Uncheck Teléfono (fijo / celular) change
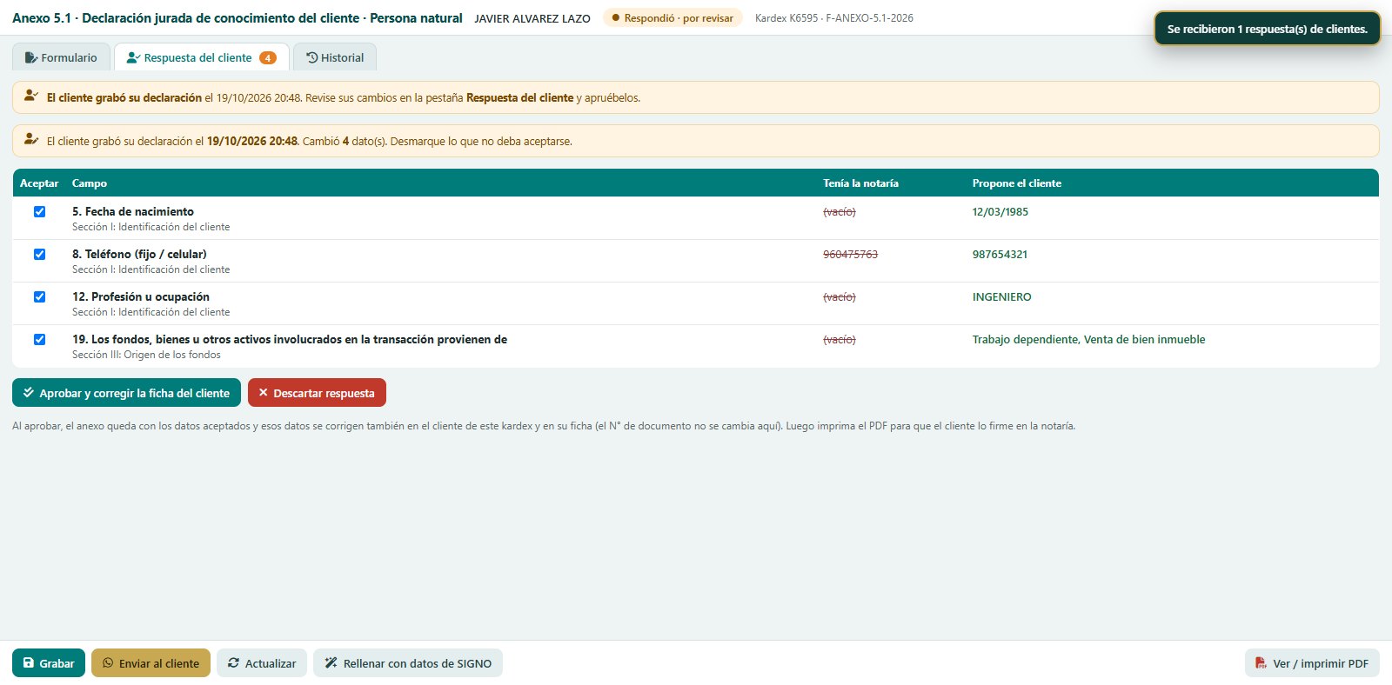Screen dimensions: 1392x685 (x=39, y=254)
